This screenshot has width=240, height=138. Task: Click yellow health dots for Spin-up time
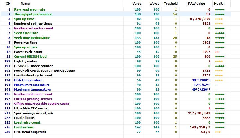pyautogui.click(x=219, y=19)
